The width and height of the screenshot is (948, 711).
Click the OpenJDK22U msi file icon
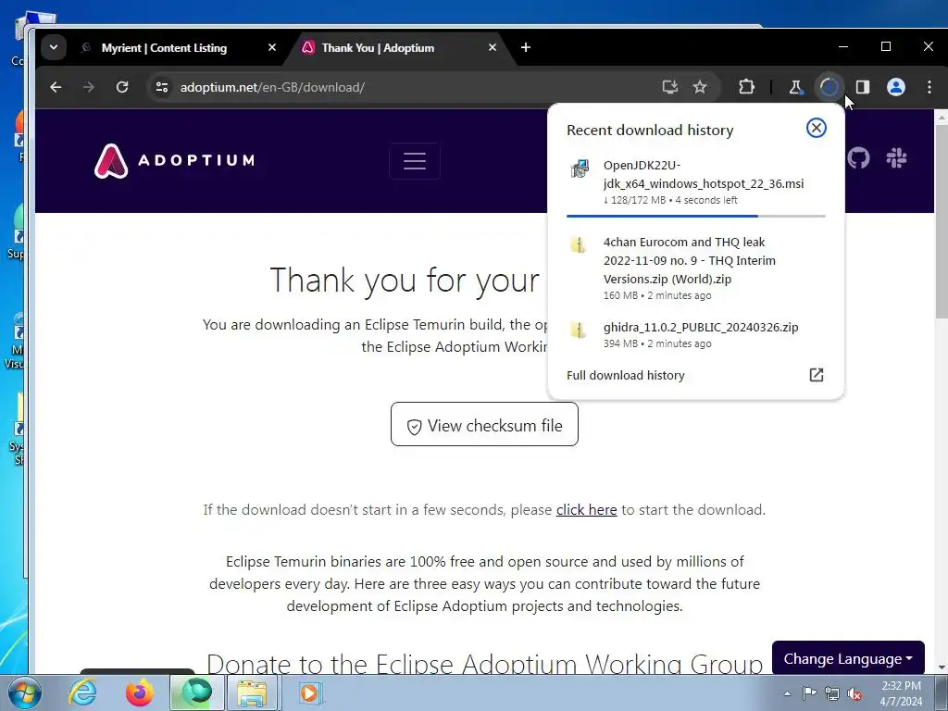click(580, 168)
